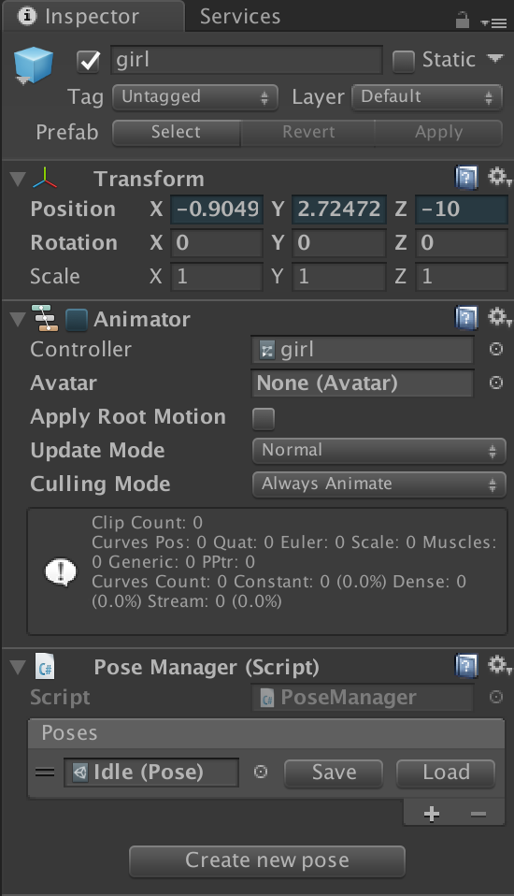Add a pose with the plus button
The width and height of the screenshot is (514, 896).
click(x=432, y=814)
